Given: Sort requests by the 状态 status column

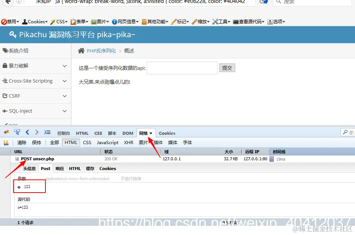Looking at the screenshot, I should click(x=131, y=152).
